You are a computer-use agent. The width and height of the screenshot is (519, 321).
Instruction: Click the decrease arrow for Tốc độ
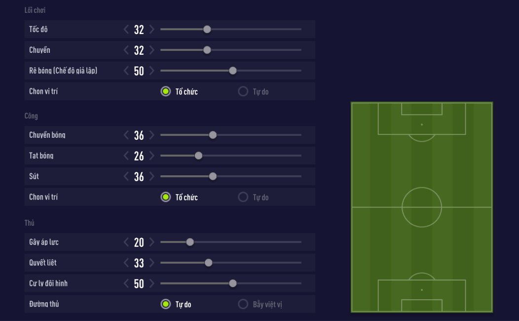(126, 30)
